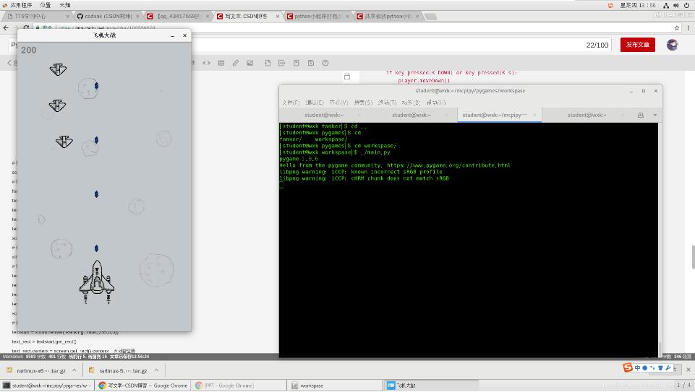The width and height of the screenshot is (695, 392).
Task: Open the 应用程序 menu in top panel
Action: (20, 5)
